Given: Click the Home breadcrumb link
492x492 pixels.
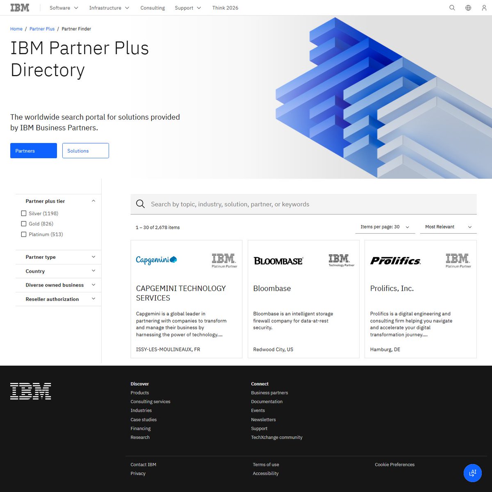Looking at the screenshot, I should pyautogui.click(x=16, y=29).
